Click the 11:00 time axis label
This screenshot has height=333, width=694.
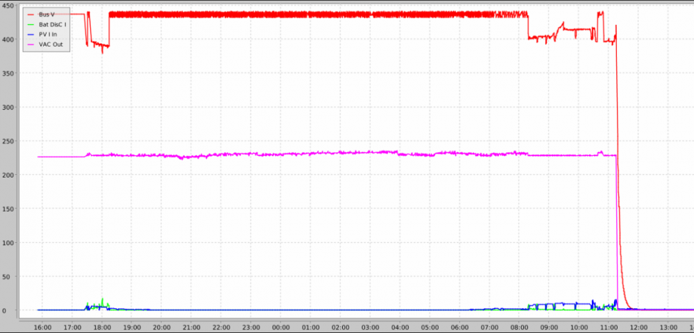click(x=608, y=327)
